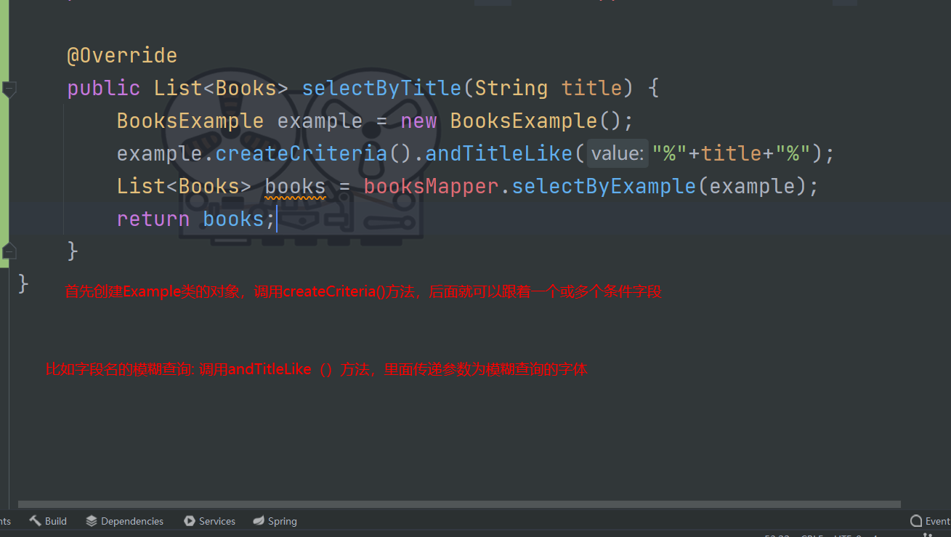Click the books variable in return statement

(233, 219)
